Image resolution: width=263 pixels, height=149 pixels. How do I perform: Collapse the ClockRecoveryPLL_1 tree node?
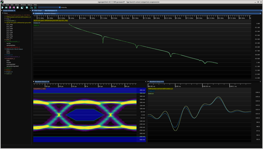(5, 42)
